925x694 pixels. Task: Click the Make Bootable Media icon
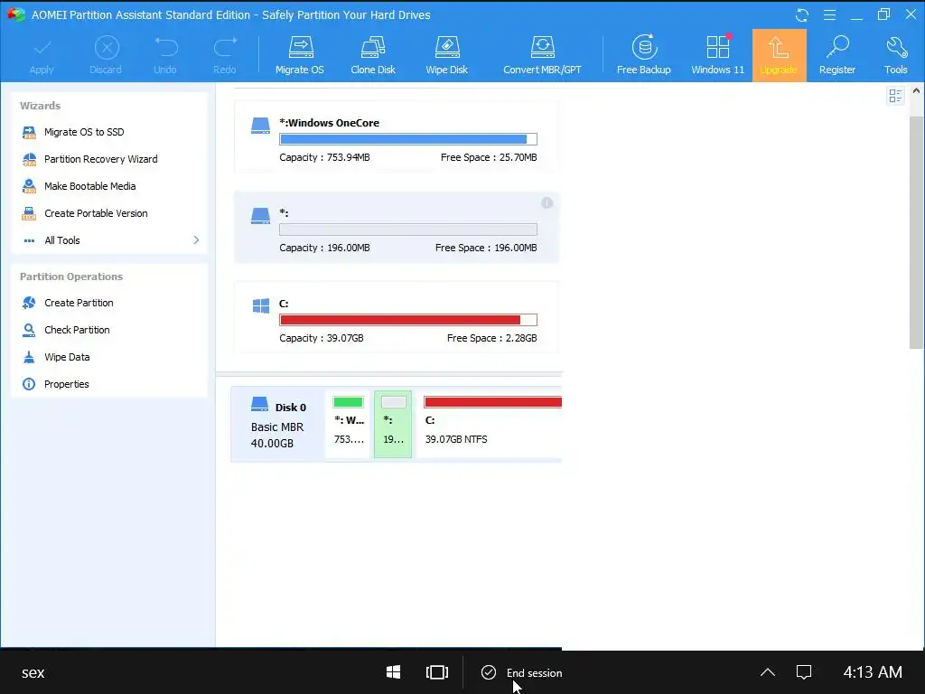[x=29, y=186]
